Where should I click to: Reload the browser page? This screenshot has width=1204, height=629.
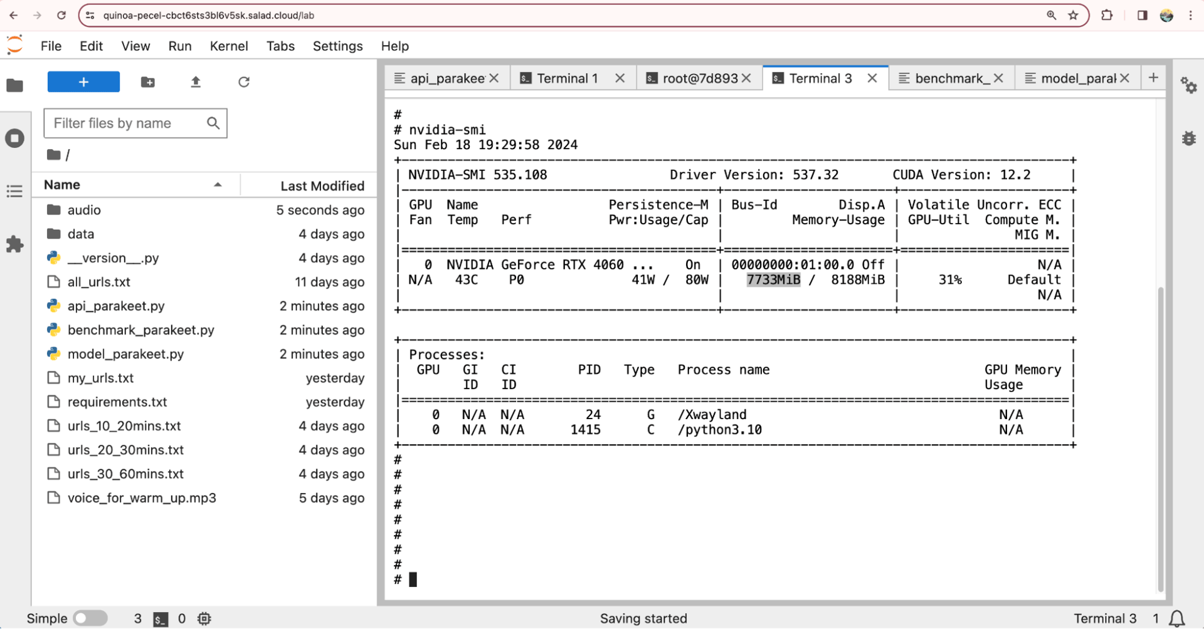pyautogui.click(x=61, y=15)
